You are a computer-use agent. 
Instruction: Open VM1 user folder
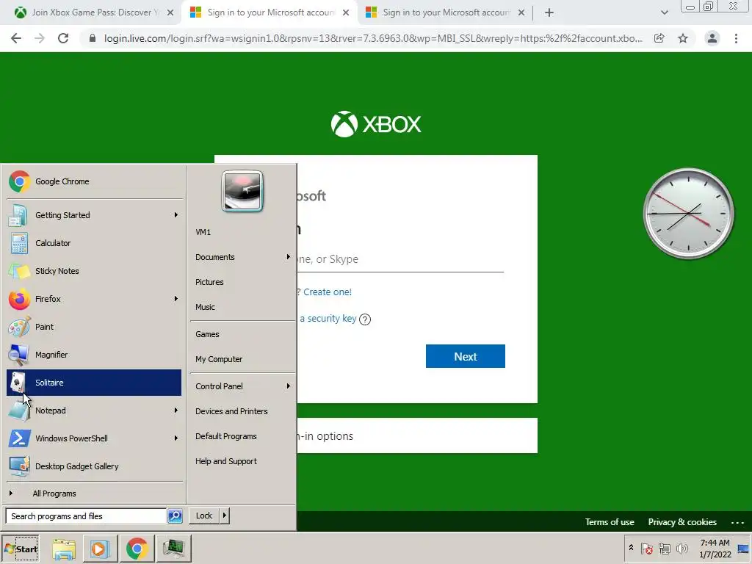point(203,232)
